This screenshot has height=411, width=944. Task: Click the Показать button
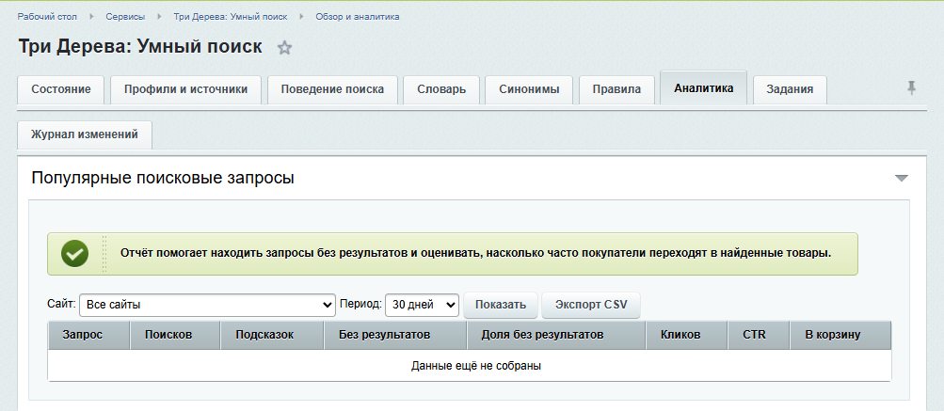tap(501, 305)
